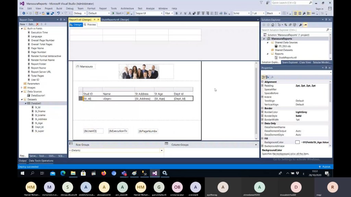Click the Undo toolbar icon
This screenshot has height=197, width=351.
pos(58,13)
